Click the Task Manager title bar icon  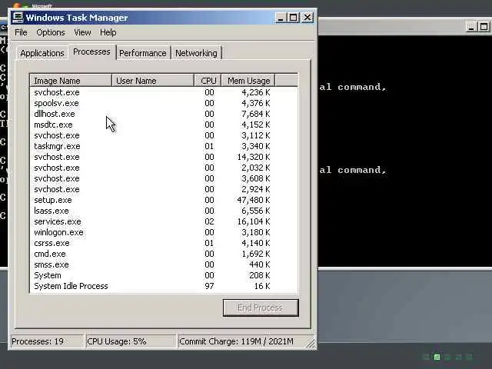(x=18, y=17)
